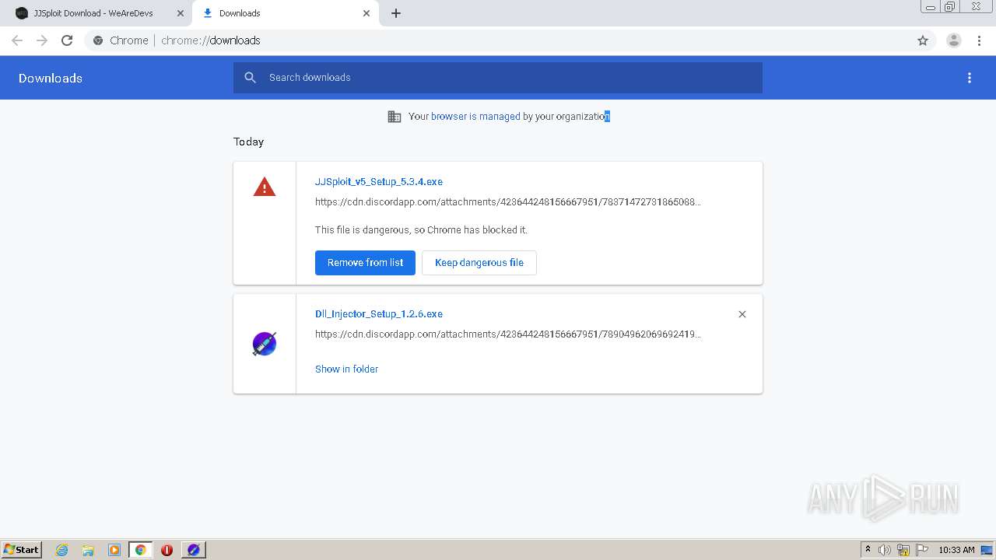Screen dimensions: 996x560
Task: Click the Dll Injector file icon
Action: point(265,344)
